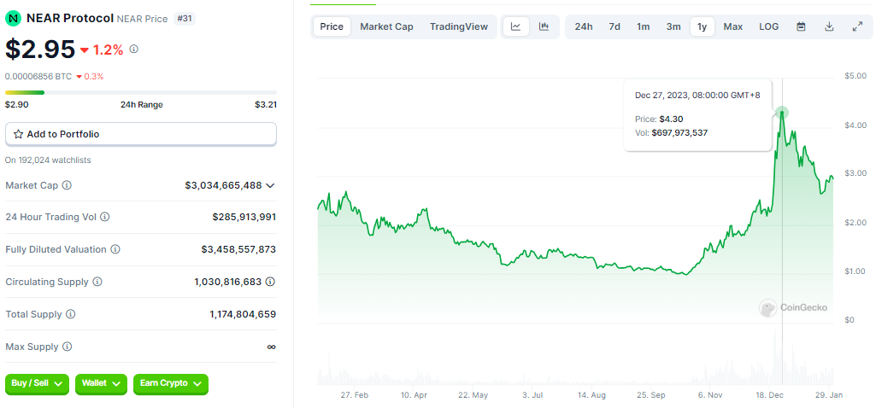Image resolution: width=876 pixels, height=408 pixels.
Task: Click 0.00006856 BTC value
Action: tap(38, 77)
